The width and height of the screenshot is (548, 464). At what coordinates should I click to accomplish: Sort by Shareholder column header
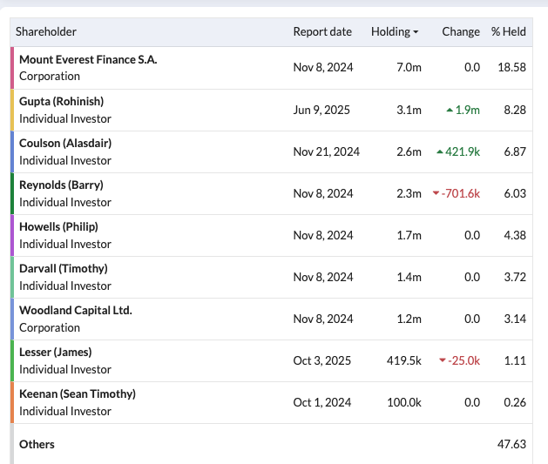pyautogui.click(x=46, y=31)
